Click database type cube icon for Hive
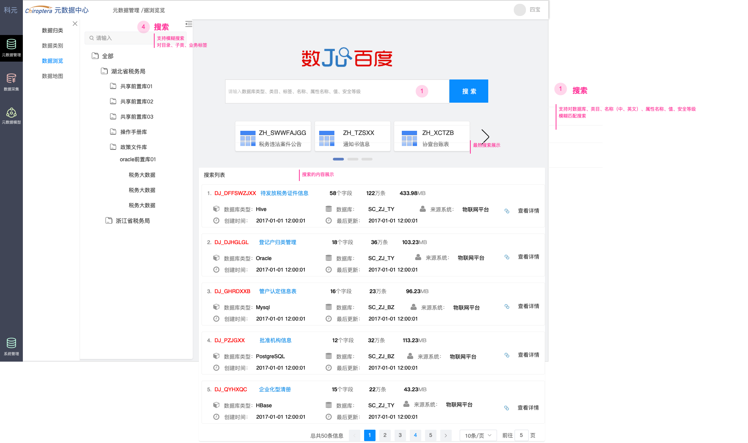Screen dimensions: 748x443 click(x=216, y=209)
